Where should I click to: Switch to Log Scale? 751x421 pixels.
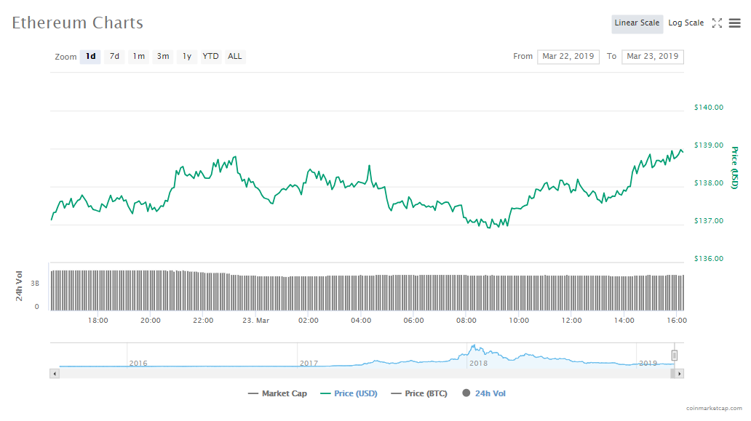(x=686, y=23)
